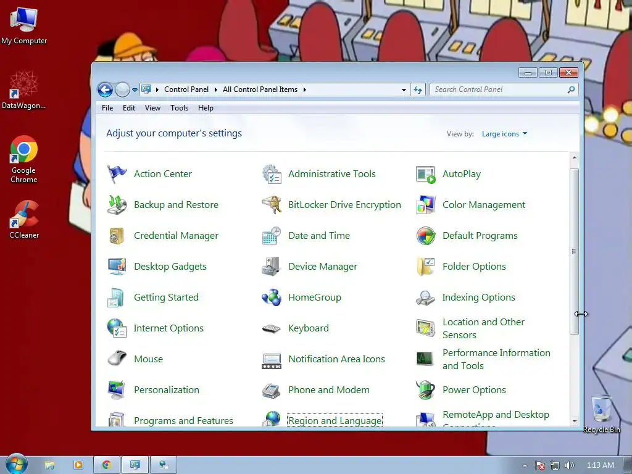Click the Power Options link
The width and height of the screenshot is (632, 474).
coord(474,390)
